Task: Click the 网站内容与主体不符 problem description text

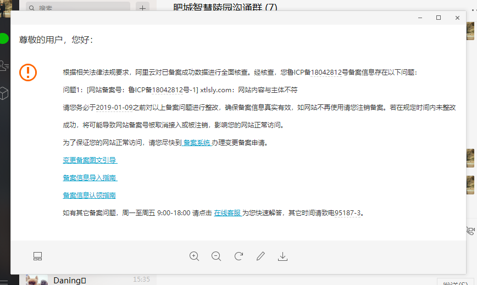Action: (268, 90)
